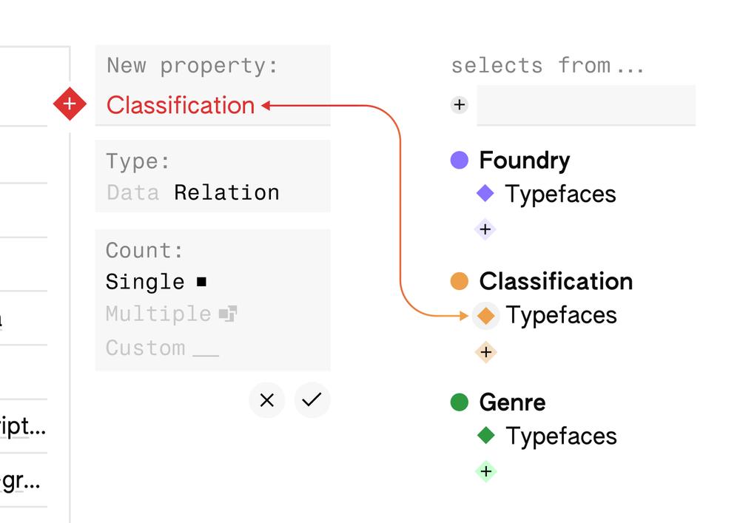Screen dimensions: 740x523
Task: Click Typefaces under Foundry
Action: [560, 195]
